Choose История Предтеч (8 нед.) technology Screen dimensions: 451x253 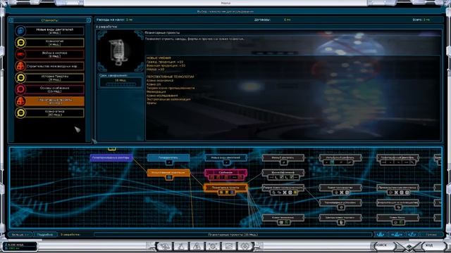pos(55,78)
